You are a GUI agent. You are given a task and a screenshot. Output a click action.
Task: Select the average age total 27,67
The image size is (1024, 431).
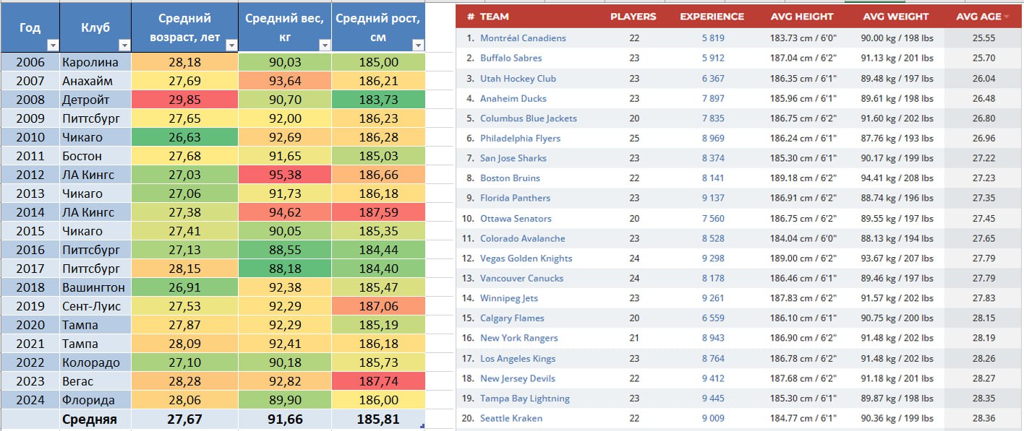coord(184,419)
